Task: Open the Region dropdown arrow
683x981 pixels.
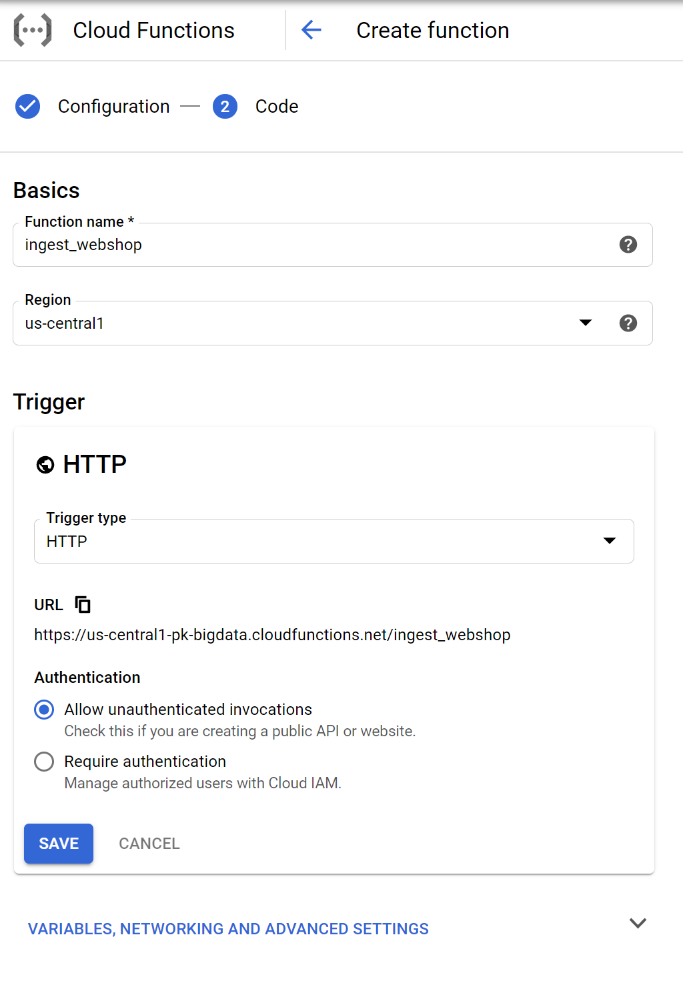Action: [586, 323]
